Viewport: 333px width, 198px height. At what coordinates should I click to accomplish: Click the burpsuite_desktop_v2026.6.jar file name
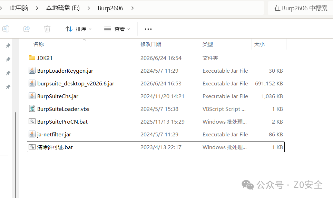76,84
